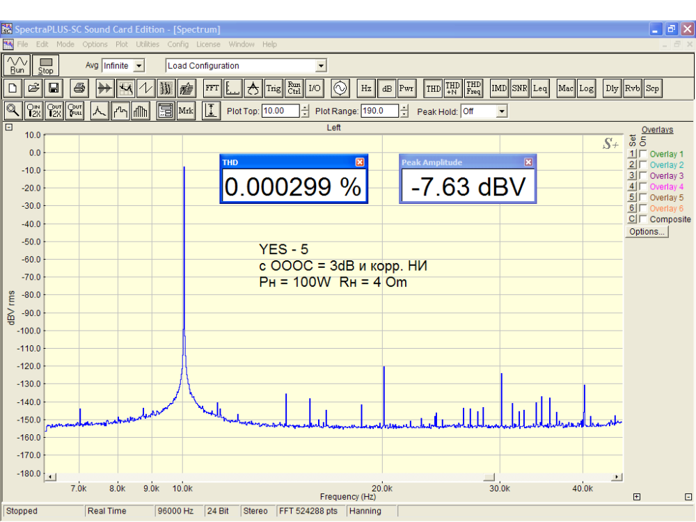Close the THD readout window
Viewport: 696px width, 522px height.
coord(360,162)
